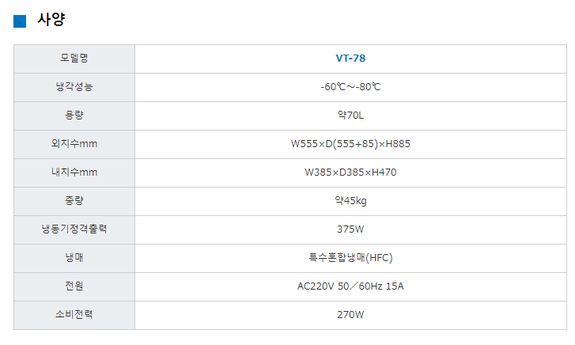Select the W555×D(555+85)×H885 dimension text

point(350,143)
